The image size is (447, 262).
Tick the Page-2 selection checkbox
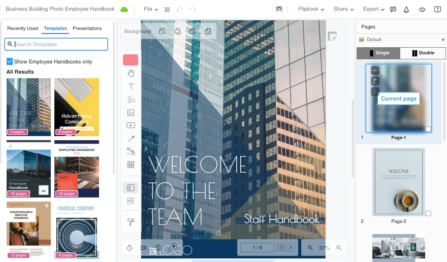428,213
